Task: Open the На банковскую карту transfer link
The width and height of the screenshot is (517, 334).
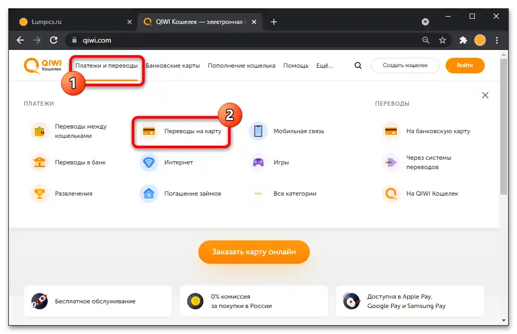Action: pyautogui.click(x=438, y=131)
